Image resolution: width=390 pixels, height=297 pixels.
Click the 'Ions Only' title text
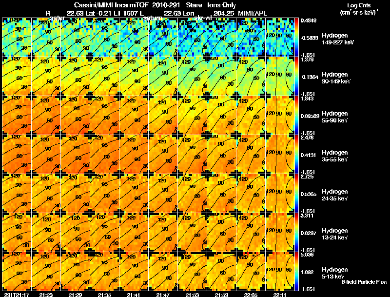(222, 5)
